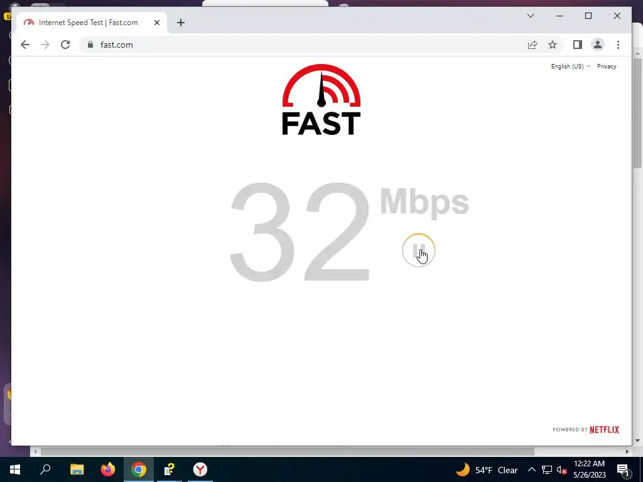Open the Privacy link

tap(607, 67)
